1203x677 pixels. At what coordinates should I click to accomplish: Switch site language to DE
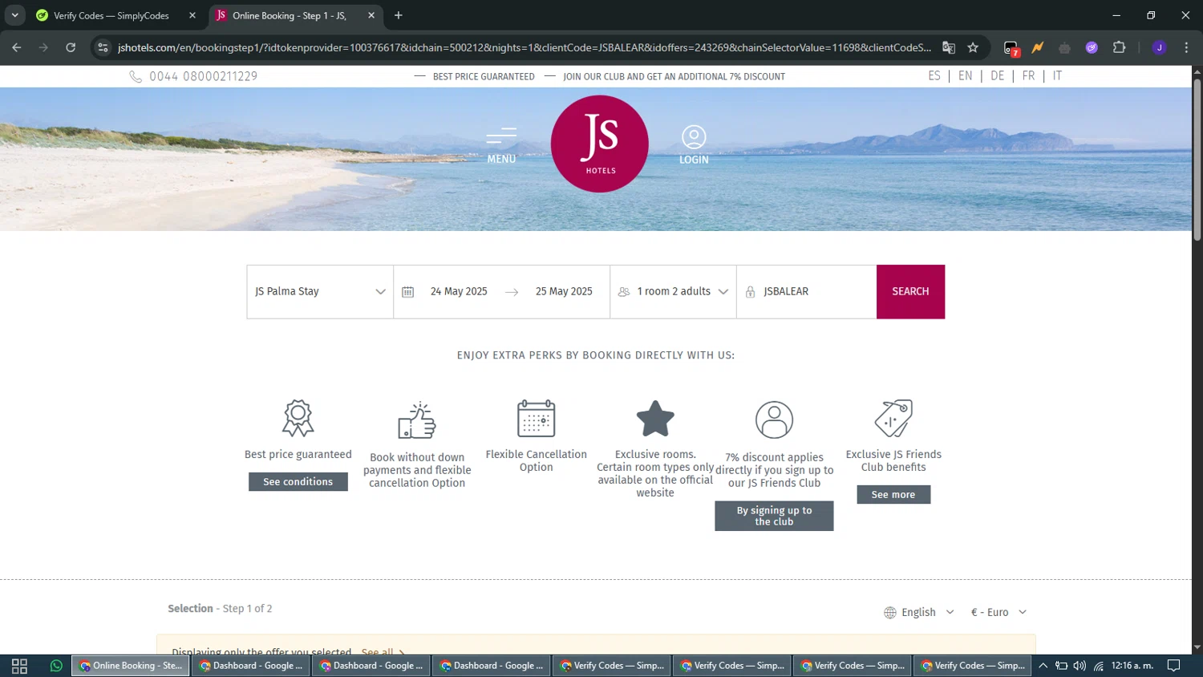(x=997, y=75)
